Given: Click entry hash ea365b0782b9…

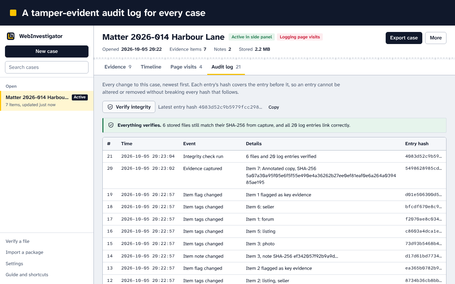Looking at the screenshot, I should coord(423,268).
